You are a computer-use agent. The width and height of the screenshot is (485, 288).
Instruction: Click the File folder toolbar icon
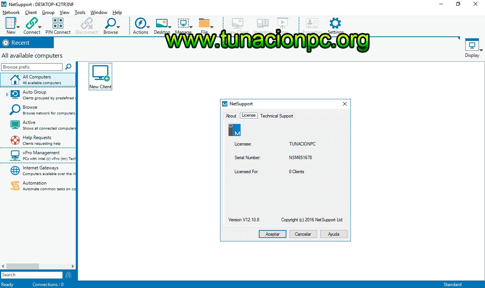click(204, 23)
